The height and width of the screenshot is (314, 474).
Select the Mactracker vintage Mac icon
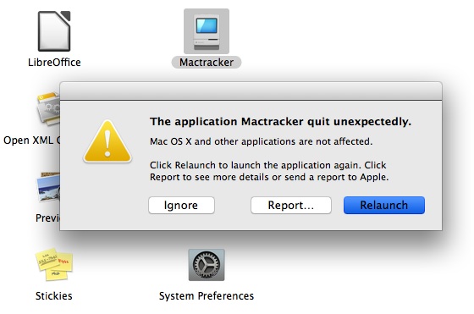click(207, 31)
